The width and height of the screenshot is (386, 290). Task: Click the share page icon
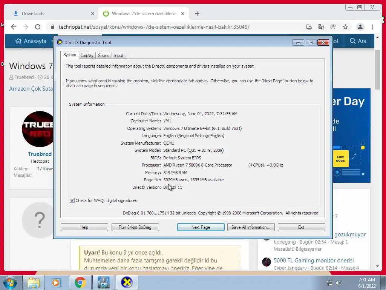[x=333, y=27]
